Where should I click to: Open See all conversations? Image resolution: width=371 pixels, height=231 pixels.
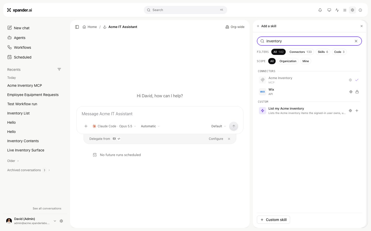pyautogui.click(x=47, y=208)
